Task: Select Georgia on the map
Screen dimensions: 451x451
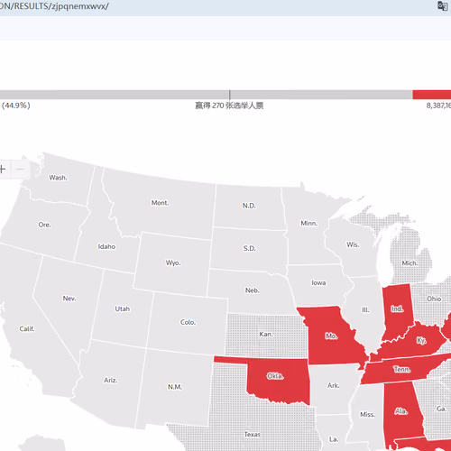Action: (x=441, y=409)
